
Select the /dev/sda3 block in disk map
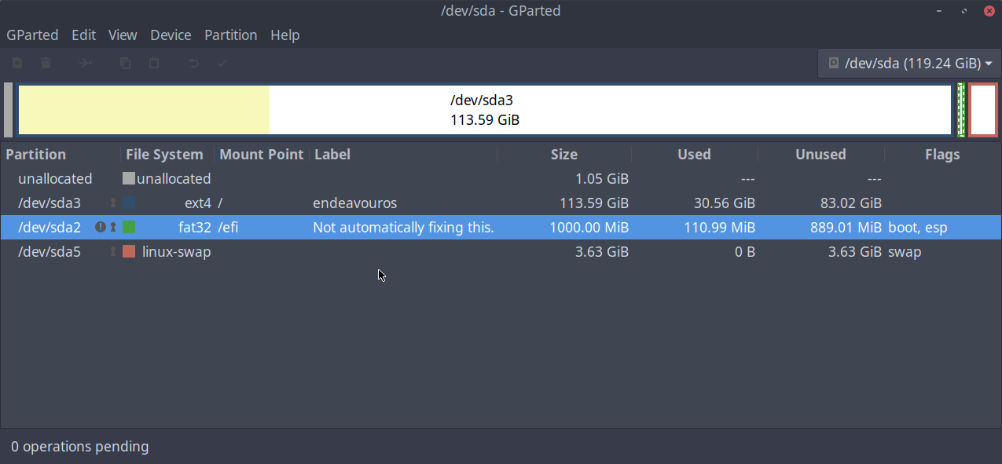484,110
